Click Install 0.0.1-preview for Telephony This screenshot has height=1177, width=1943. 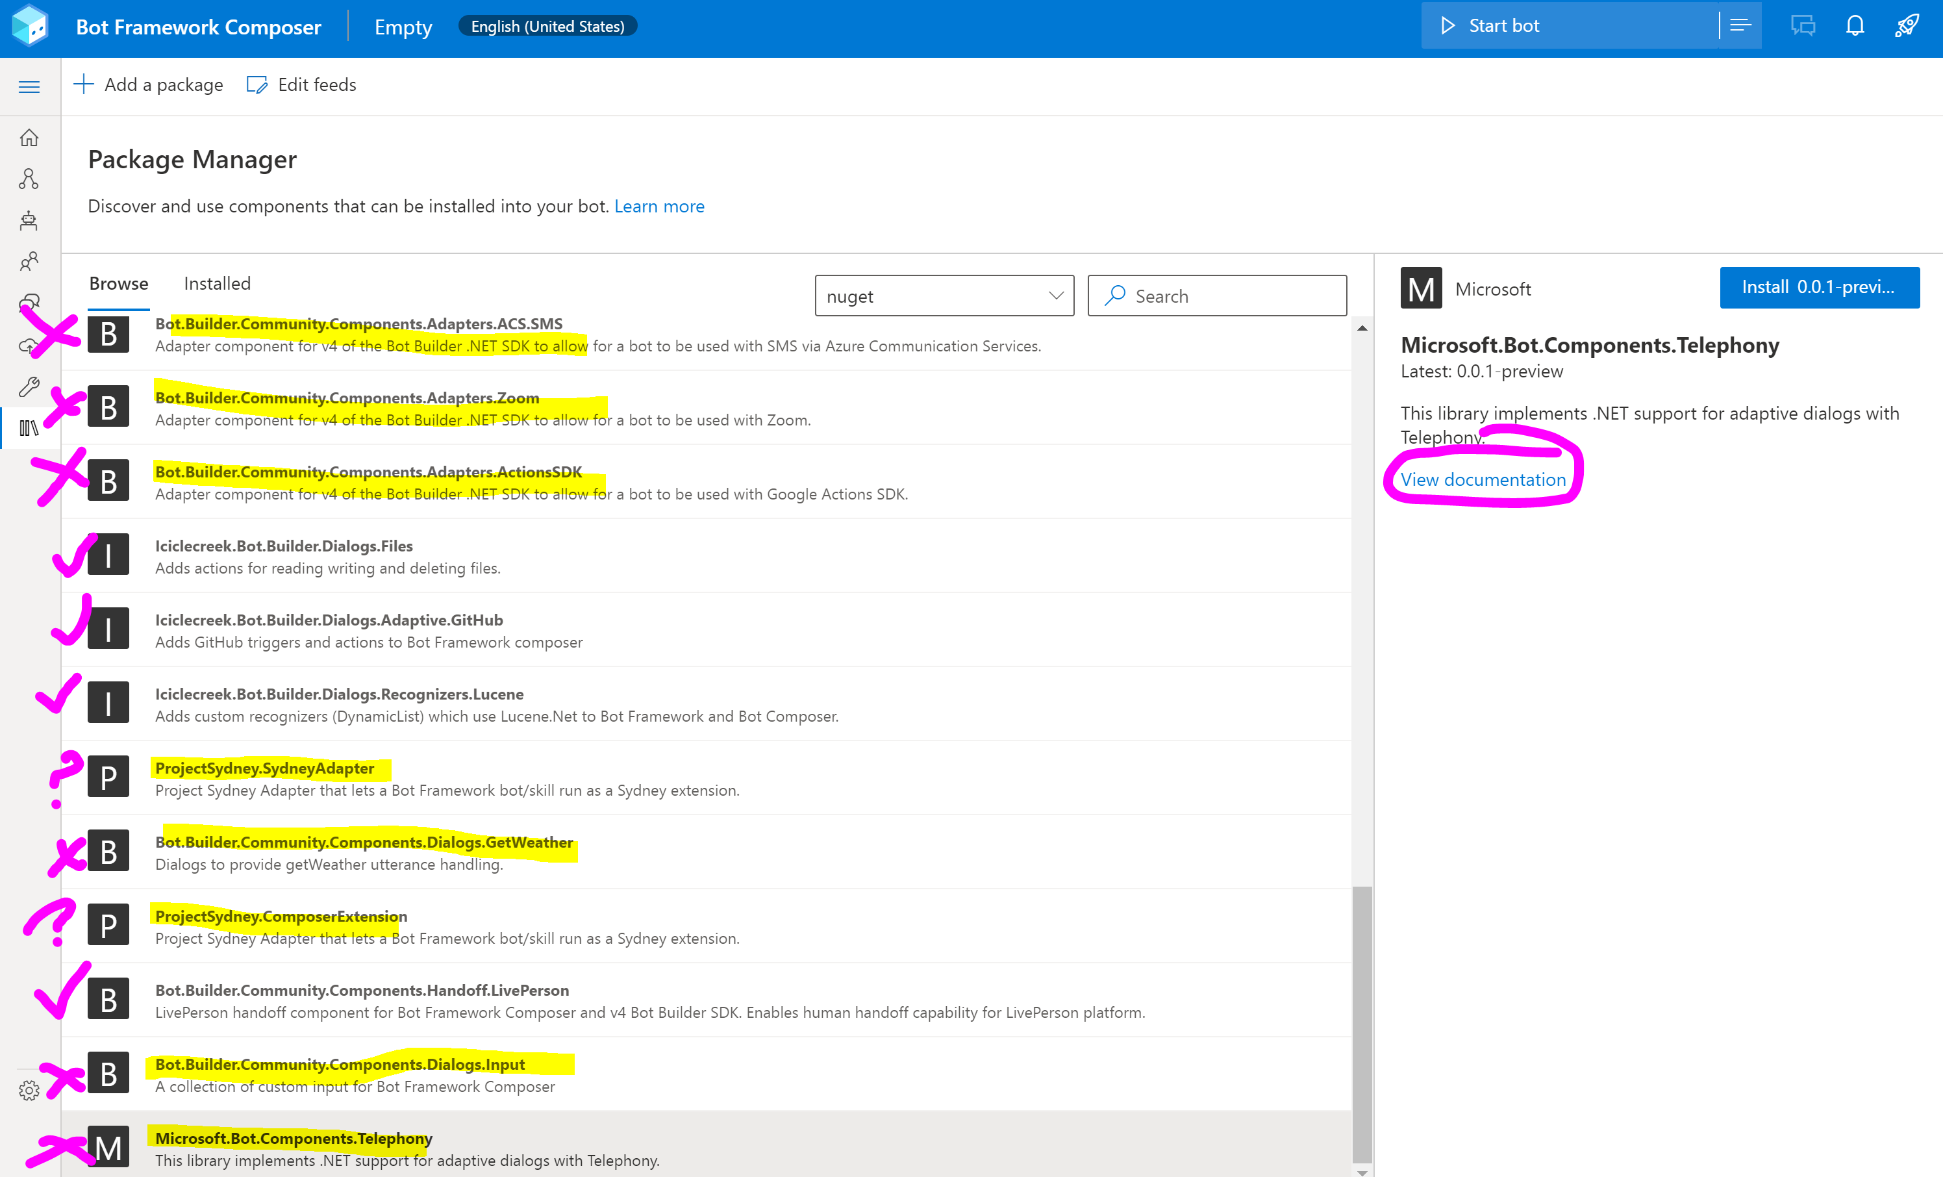(1819, 287)
